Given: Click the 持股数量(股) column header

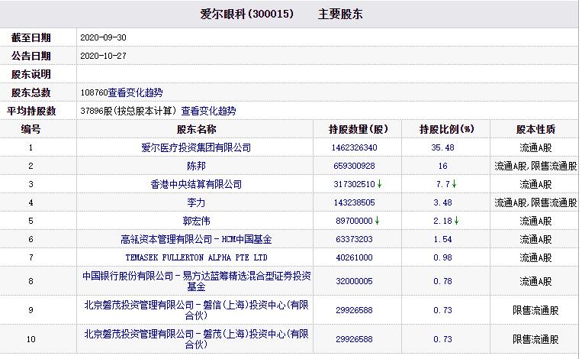Looking at the screenshot, I should click(x=358, y=129).
